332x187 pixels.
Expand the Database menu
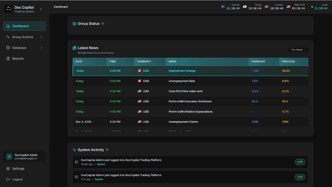tap(41, 48)
